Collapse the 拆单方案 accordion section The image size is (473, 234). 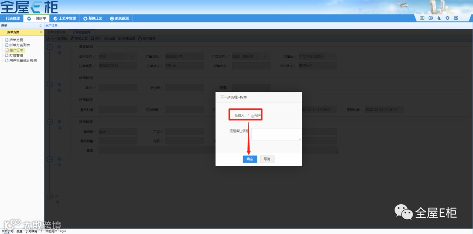pyautogui.click(x=41, y=32)
